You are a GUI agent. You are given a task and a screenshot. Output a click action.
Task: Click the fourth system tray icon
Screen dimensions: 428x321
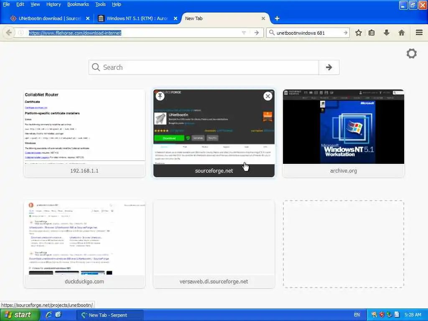click(x=397, y=315)
